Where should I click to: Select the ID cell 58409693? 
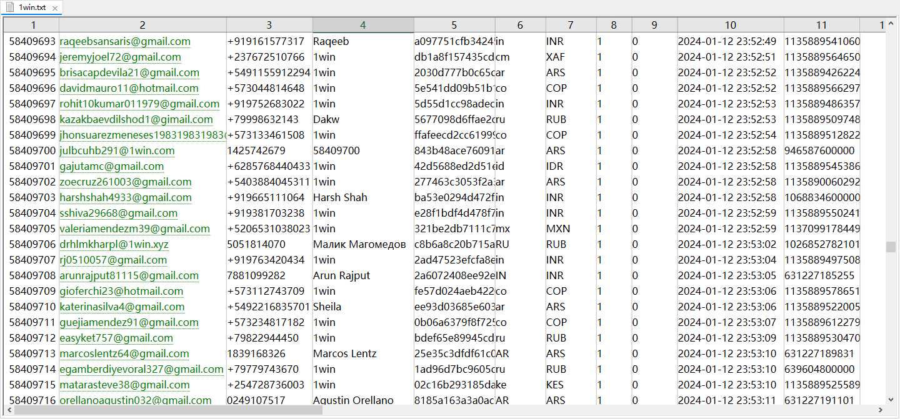coord(32,41)
